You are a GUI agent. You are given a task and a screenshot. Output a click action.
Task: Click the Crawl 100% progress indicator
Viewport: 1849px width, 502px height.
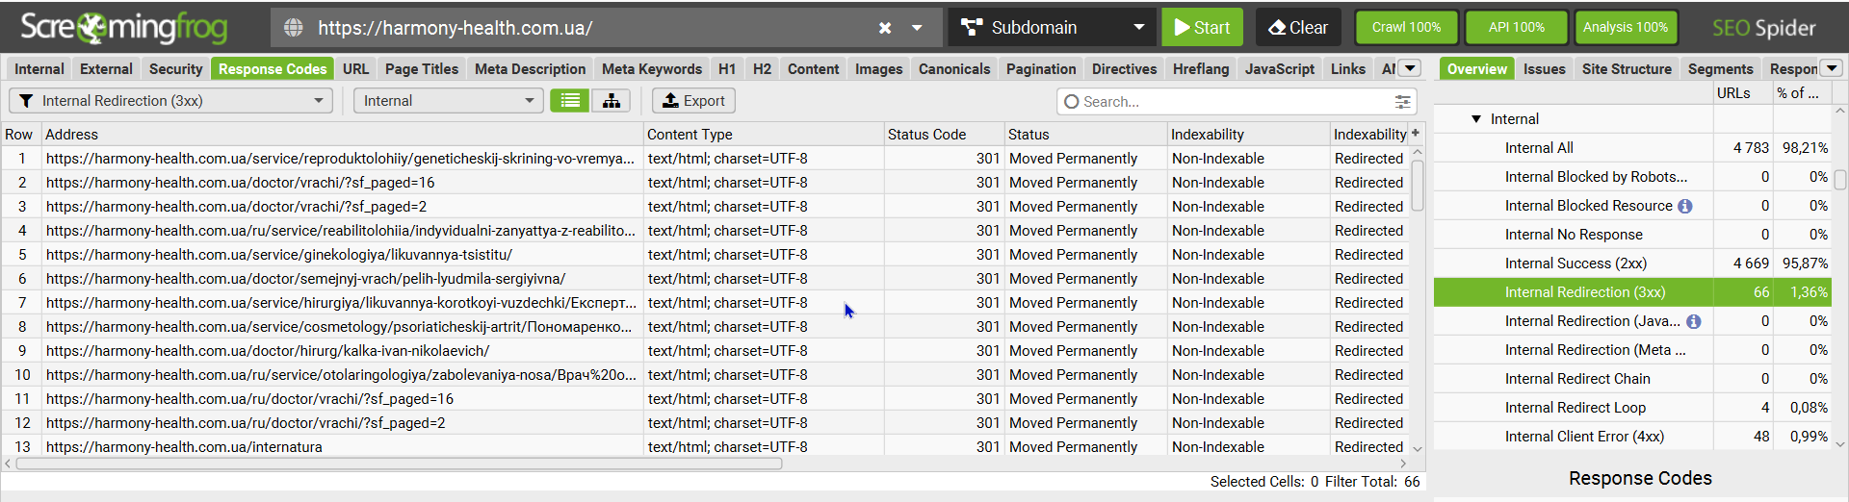(1406, 28)
